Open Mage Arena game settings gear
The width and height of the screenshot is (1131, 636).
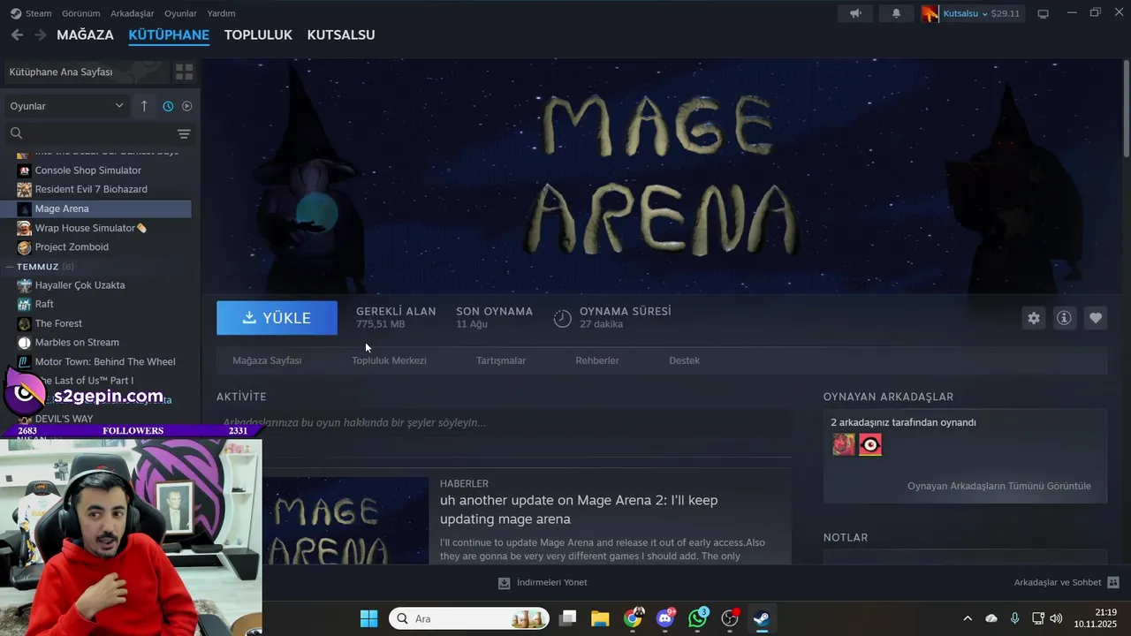click(1034, 318)
